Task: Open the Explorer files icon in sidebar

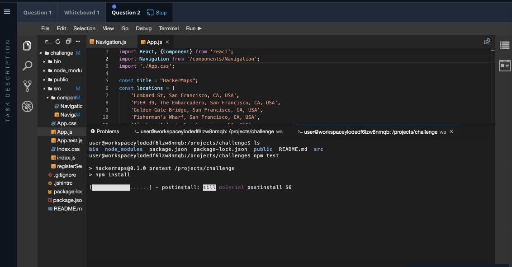Action: [28, 46]
